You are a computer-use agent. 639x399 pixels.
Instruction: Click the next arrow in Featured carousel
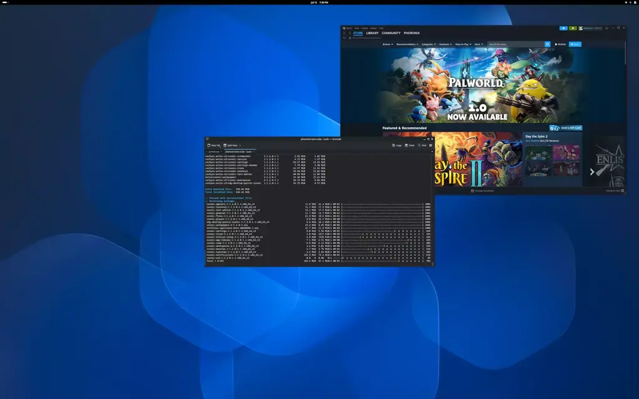[x=592, y=172]
